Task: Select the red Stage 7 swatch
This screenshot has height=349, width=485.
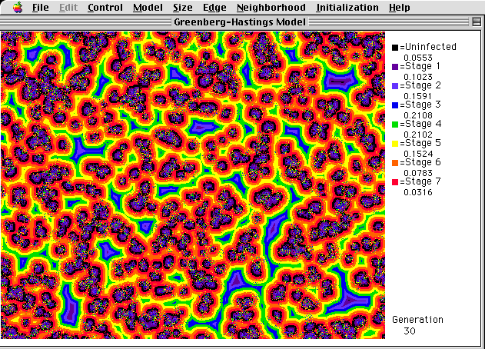Action: [x=395, y=182]
